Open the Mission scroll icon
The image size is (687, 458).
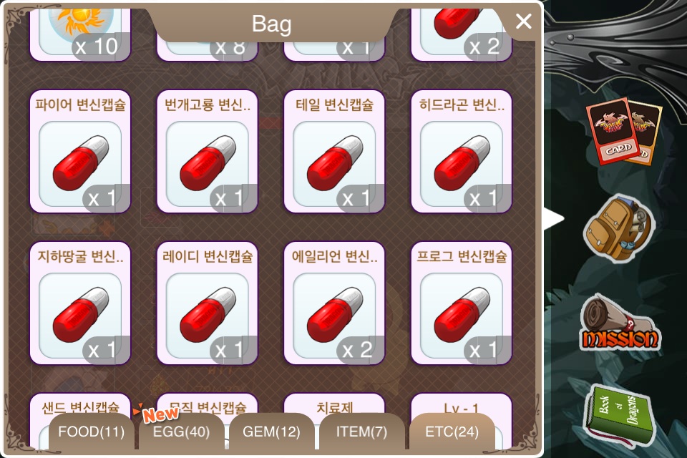click(620, 323)
